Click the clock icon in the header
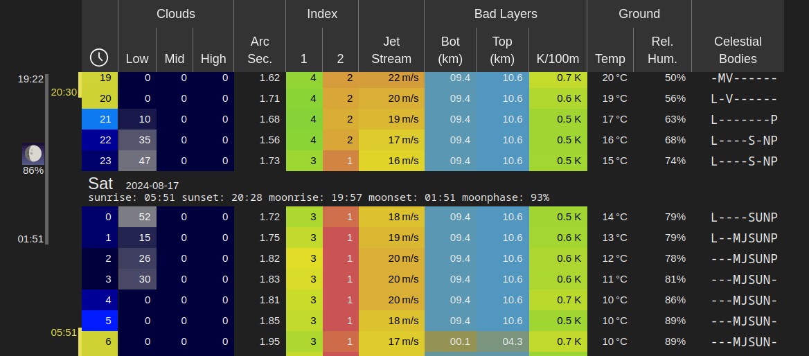 point(99,57)
